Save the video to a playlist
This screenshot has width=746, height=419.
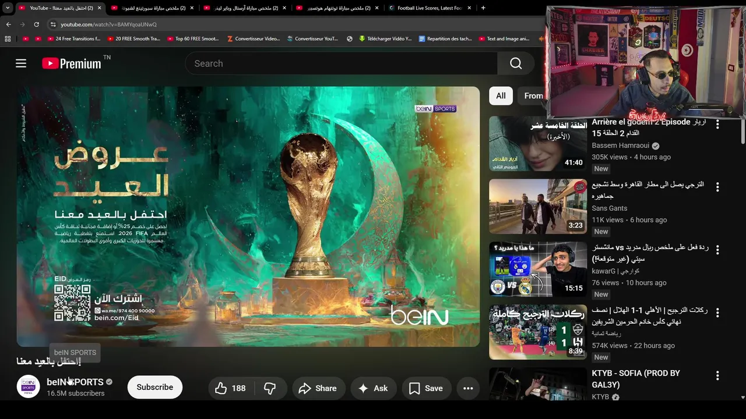426,388
